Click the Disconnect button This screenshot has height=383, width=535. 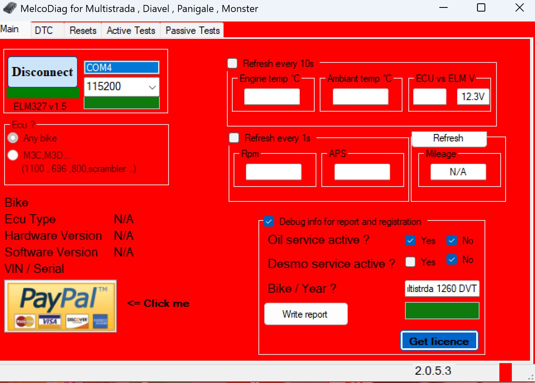tap(43, 72)
